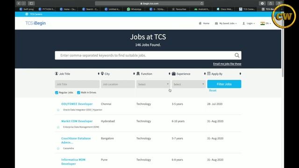Open the ODI/FDMEE Developer job

point(77,104)
